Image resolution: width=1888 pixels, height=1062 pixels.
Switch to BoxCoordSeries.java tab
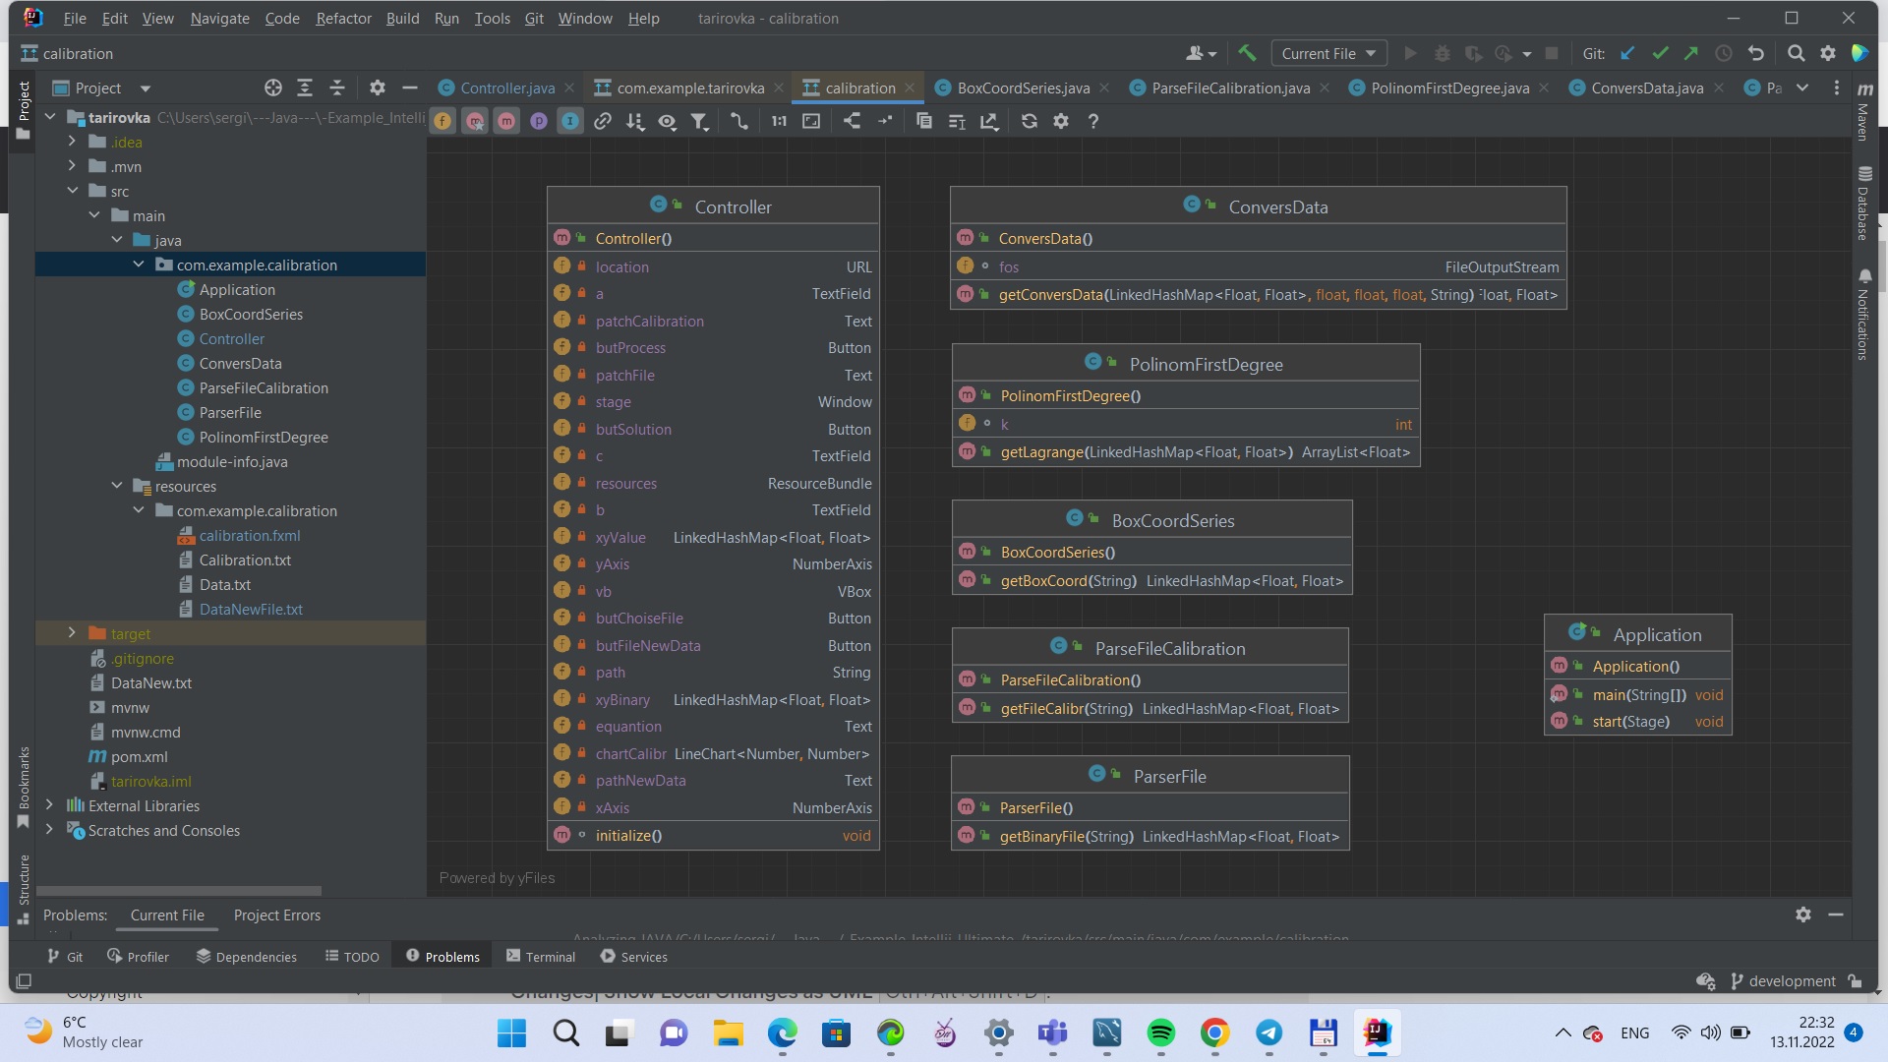(1023, 88)
